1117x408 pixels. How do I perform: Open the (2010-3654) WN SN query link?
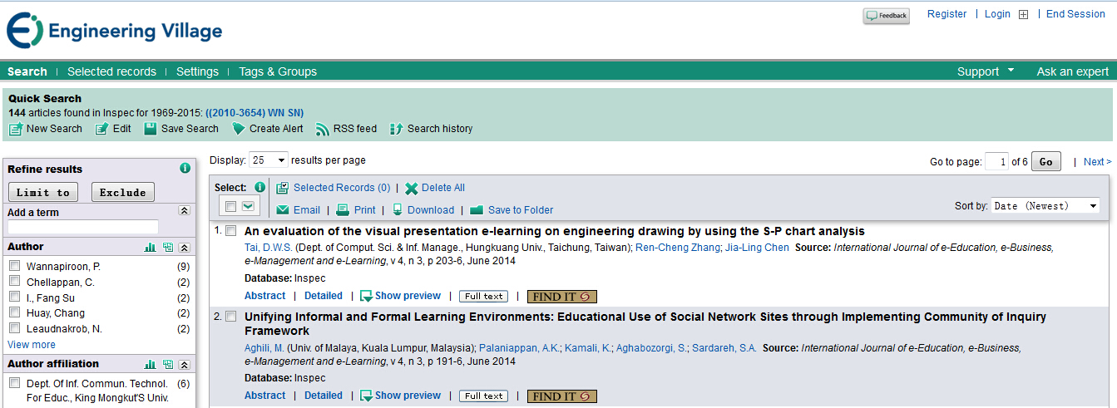click(x=255, y=112)
